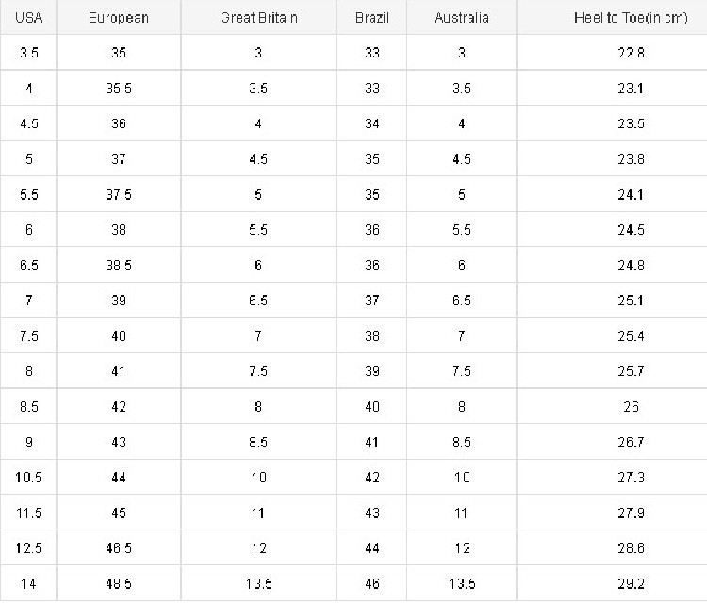
Task: Select the Australia column header
Action: click(462, 18)
